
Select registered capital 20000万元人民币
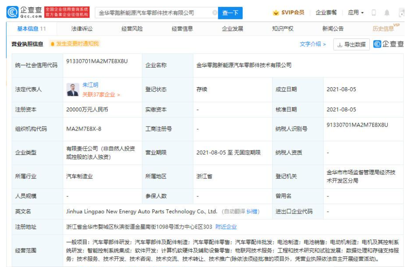(x=87, y=110)
